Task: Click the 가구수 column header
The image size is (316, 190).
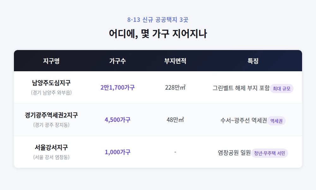Action: 118,61
